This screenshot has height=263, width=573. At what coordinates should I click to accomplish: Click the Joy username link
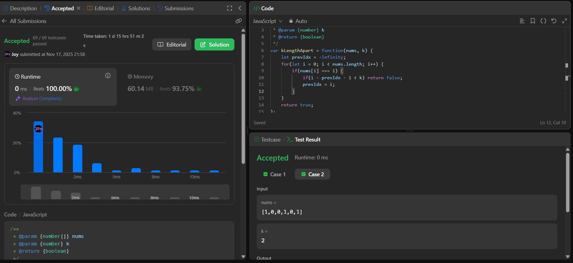(15, 54)
